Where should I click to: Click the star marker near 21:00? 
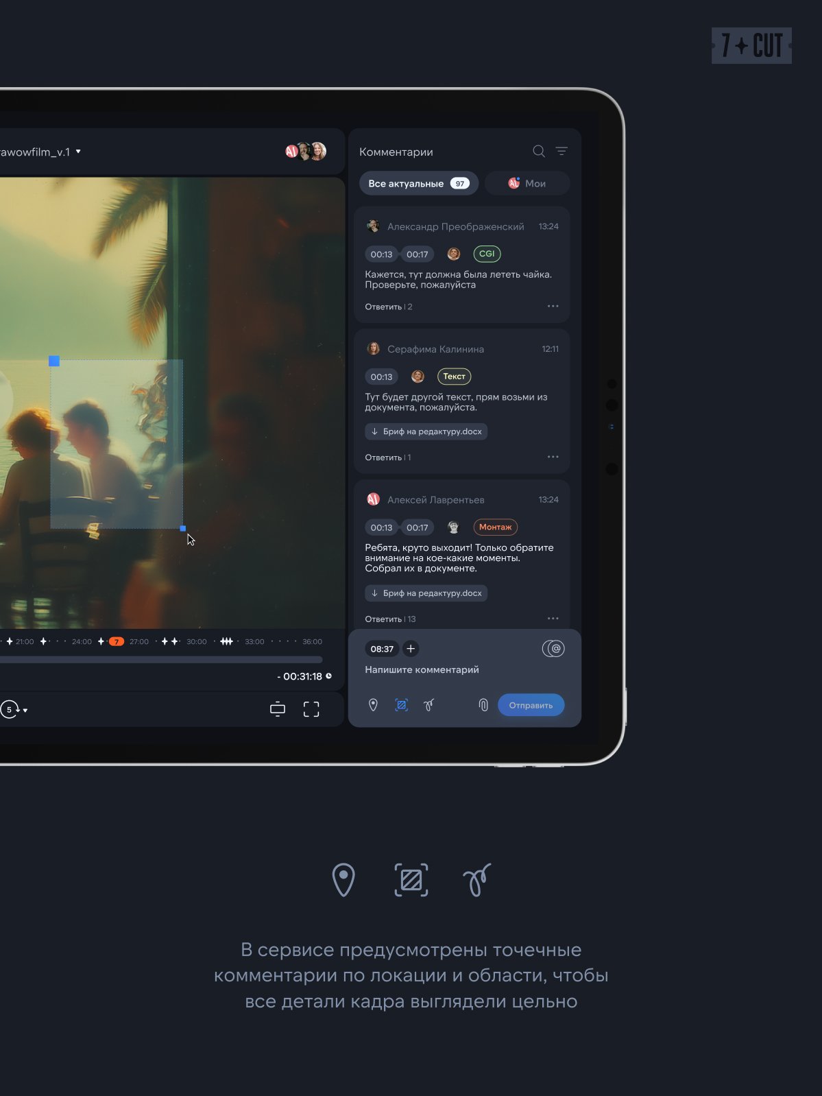pos(10,642)
